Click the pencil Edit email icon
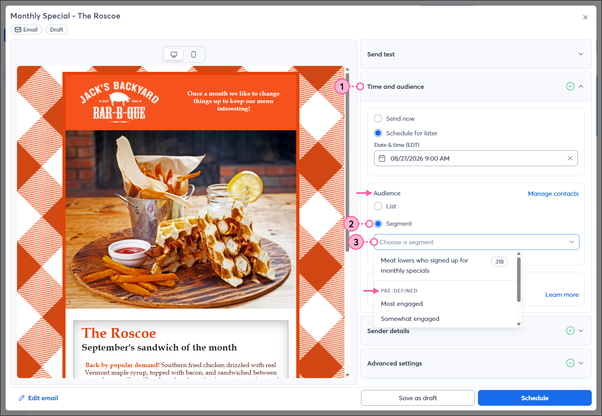Image resolution: width=602 pixels, height=416 pixels. coord(22,398)
